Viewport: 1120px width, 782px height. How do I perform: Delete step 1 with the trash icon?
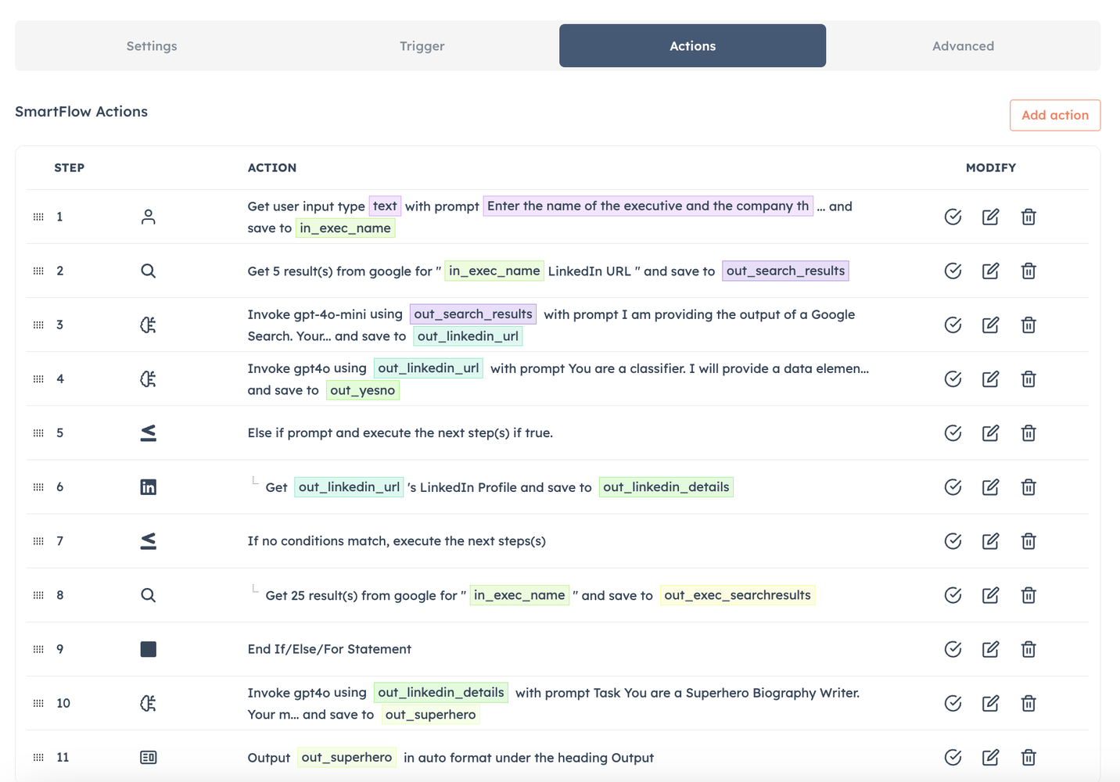point(1028,217)
